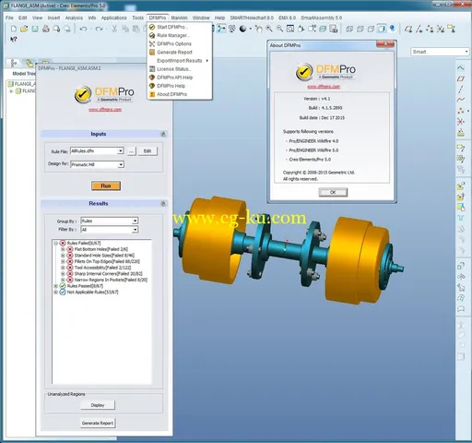Collapse the Rules Failed tree node

(x=55, y=243)
